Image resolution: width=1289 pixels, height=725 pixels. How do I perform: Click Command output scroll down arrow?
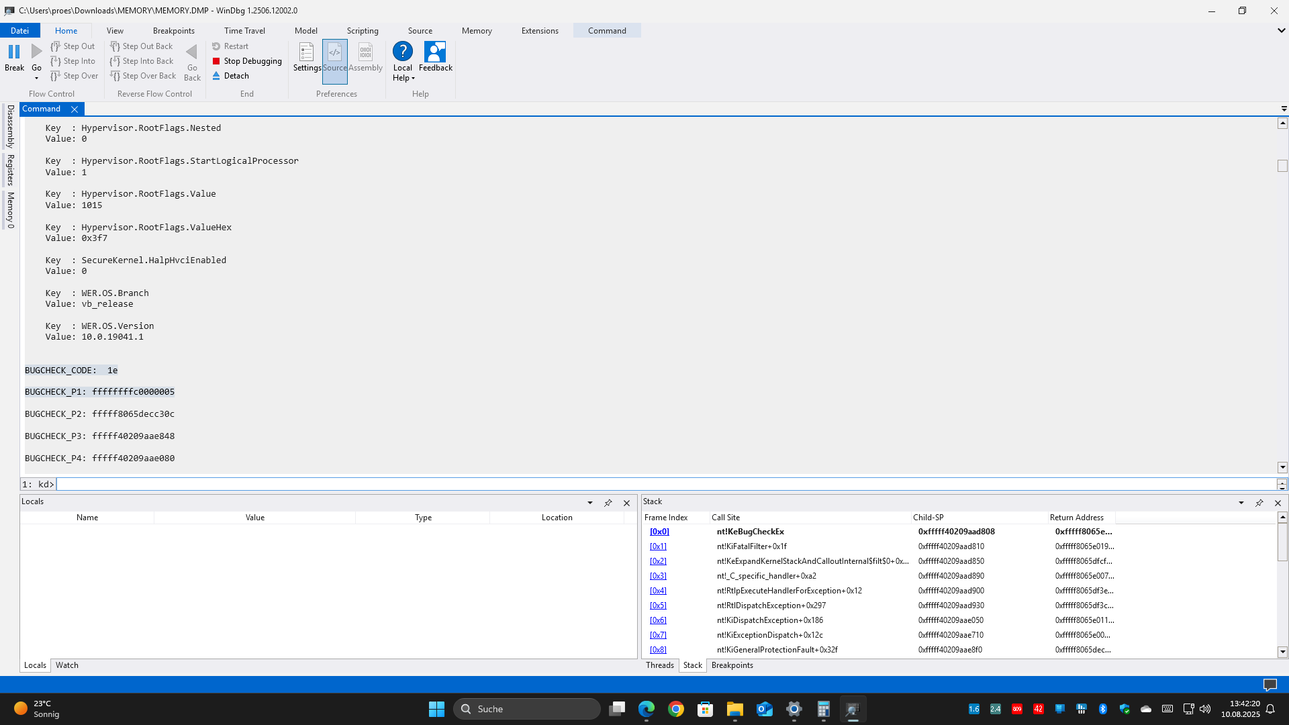pos(1282,467)
